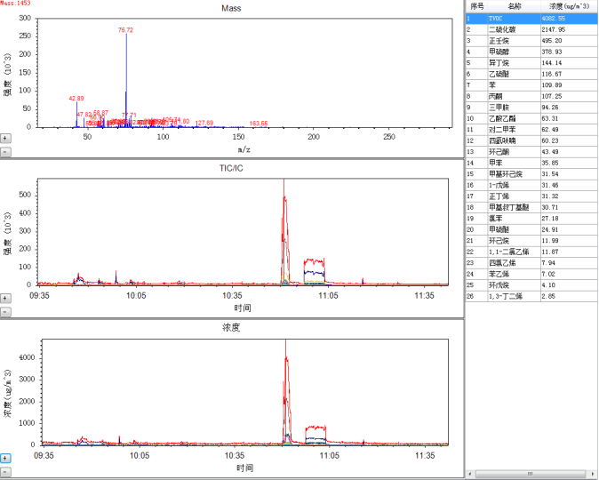Zoom out the Mass chart with minus button

coord(5,152)
